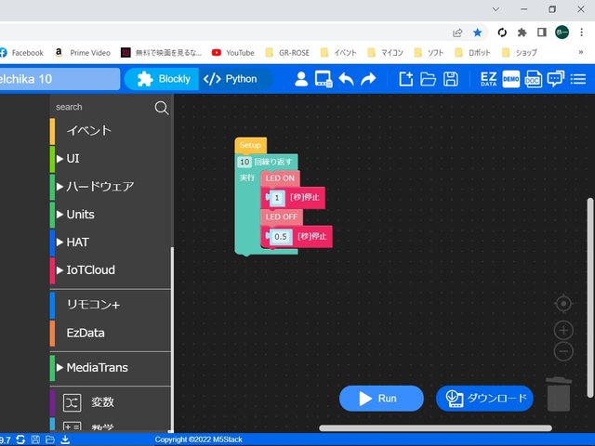
Task: Undo the last block change
Action: pyautogui.click(x=346, y=79)
